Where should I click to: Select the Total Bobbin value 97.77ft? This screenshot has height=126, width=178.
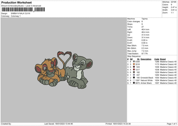coord(144,53)
